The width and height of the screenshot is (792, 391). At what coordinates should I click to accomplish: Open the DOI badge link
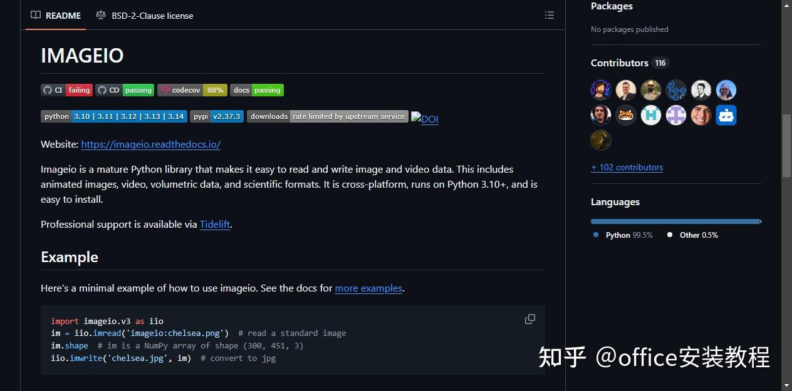(x=425, y=119)
